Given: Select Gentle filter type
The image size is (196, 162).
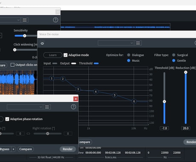Looking at the screenshot, I should click(173, 61).
